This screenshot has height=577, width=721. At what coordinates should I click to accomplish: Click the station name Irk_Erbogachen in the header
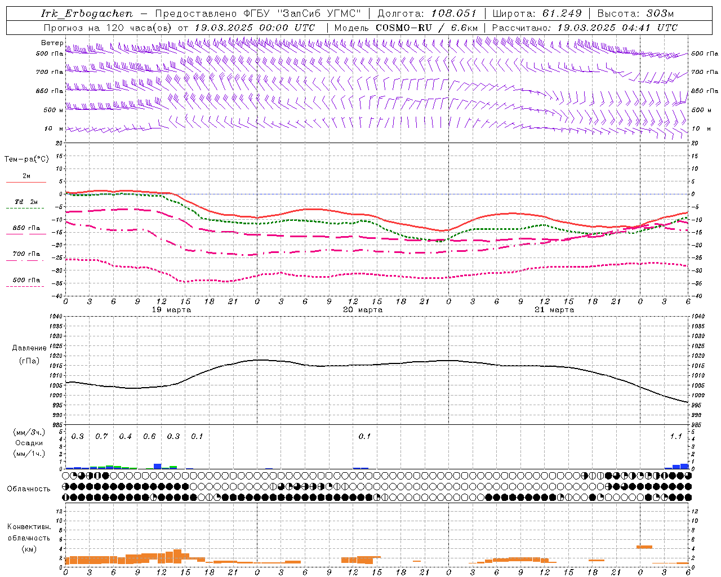point(87,14)
